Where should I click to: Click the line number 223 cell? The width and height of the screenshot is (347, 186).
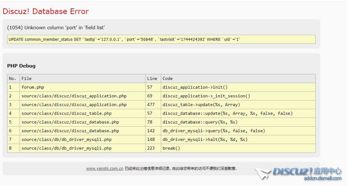pyautogui.click(x=151, y=148)
